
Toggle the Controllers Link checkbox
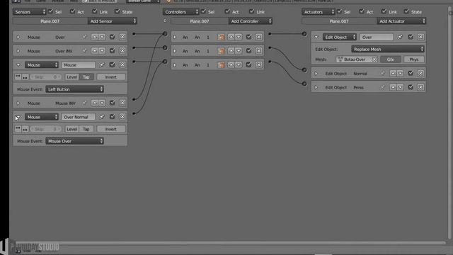[x=252, y=11]
